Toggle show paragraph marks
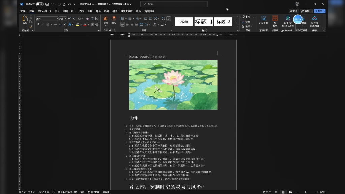The image size is (345, 194). tap(168, 19)
